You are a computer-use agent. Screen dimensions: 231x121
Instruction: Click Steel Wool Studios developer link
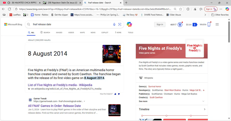click(x=172, y=90)
